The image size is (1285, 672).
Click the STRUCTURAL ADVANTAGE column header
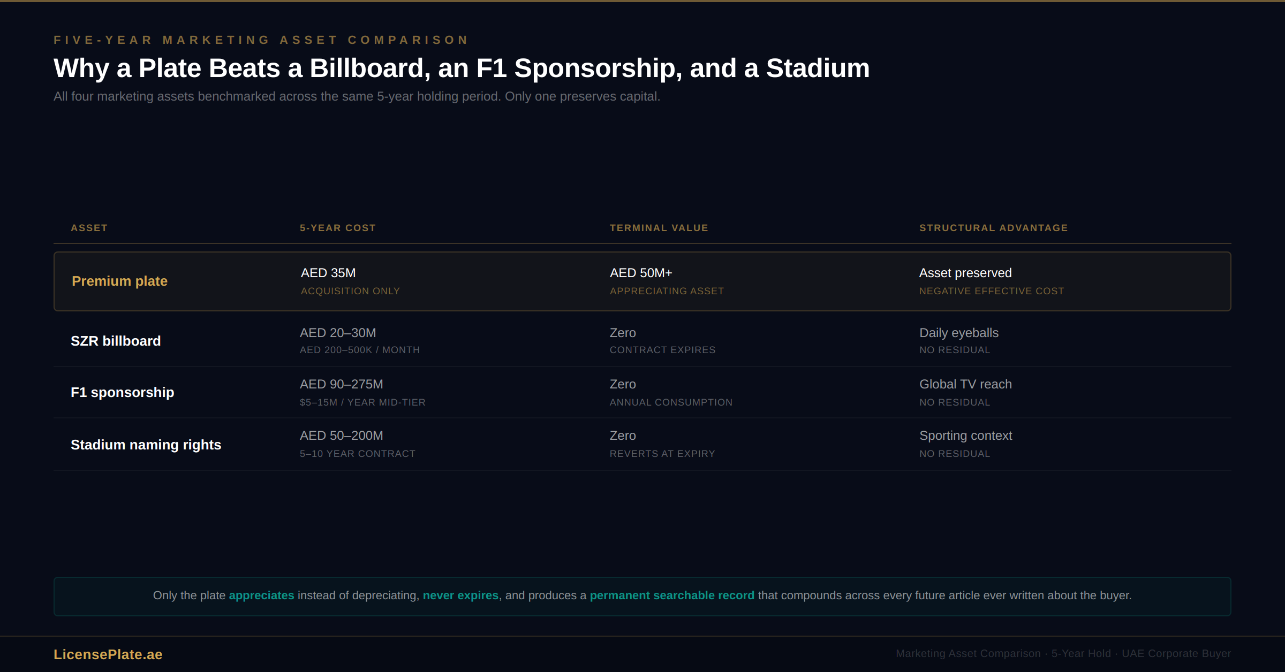tap(993, 227)
